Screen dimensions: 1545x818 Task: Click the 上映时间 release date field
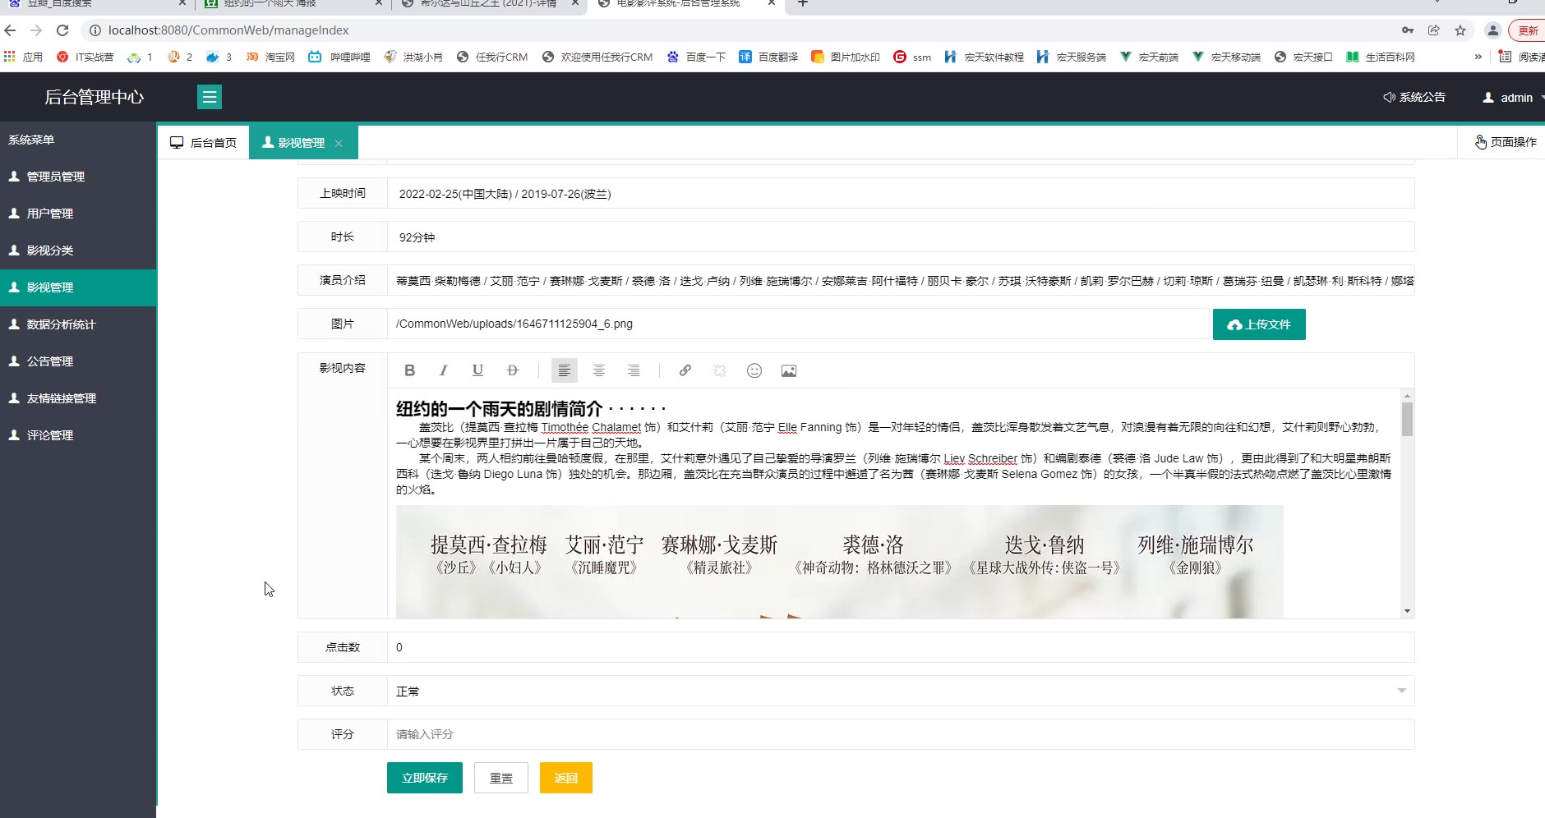point(901,193)
